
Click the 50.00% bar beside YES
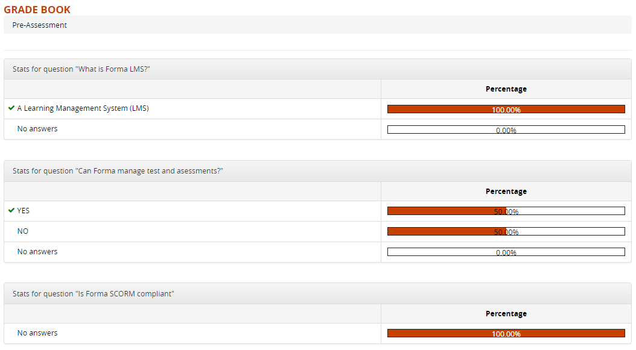click(x=506, y=211)
